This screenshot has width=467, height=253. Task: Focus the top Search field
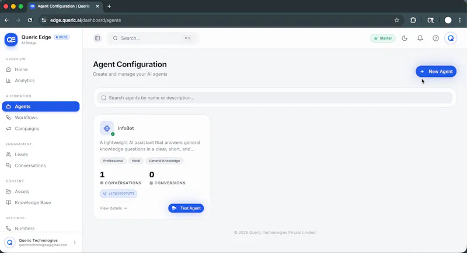coord(152,38)
